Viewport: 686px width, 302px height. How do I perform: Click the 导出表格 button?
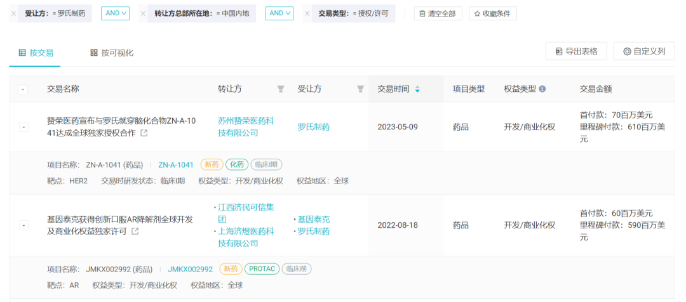[577, 51]
